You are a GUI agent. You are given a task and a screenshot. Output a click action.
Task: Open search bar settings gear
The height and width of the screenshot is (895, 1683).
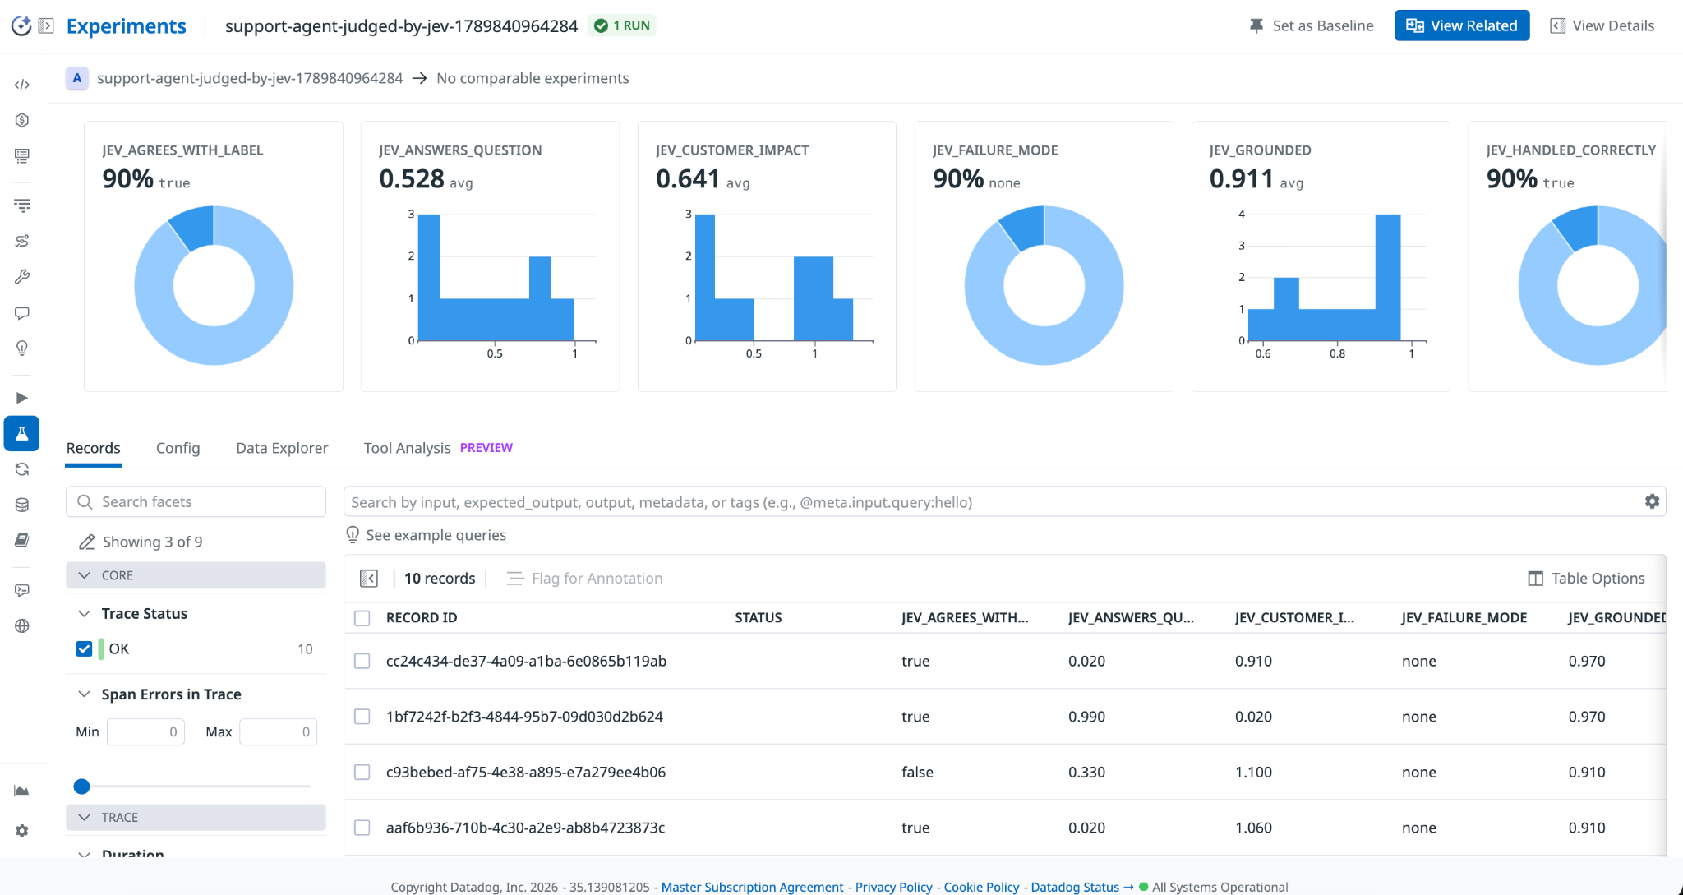point(1652,501)
